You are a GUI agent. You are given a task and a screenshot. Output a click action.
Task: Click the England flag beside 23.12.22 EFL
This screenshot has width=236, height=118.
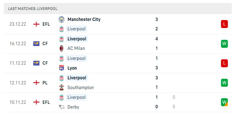click(x=36, y=24)
